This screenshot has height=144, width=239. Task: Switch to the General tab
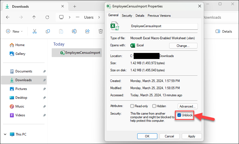[113, 15]
